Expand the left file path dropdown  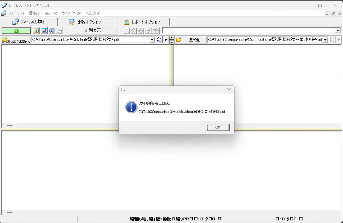click(152, 40)
